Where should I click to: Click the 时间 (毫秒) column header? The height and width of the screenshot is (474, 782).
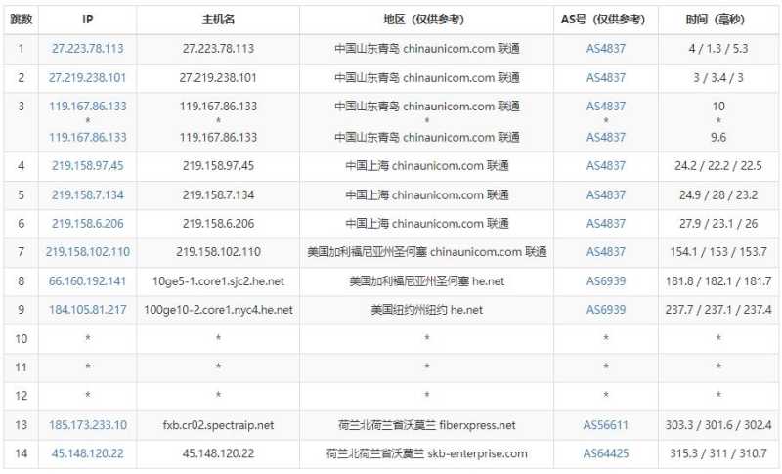coord(718,20)
